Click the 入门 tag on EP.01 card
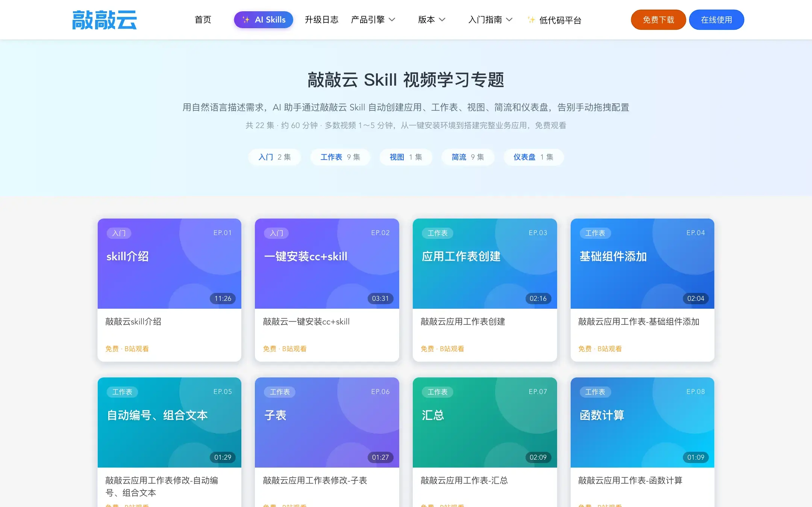 click(x=119, y=233)
